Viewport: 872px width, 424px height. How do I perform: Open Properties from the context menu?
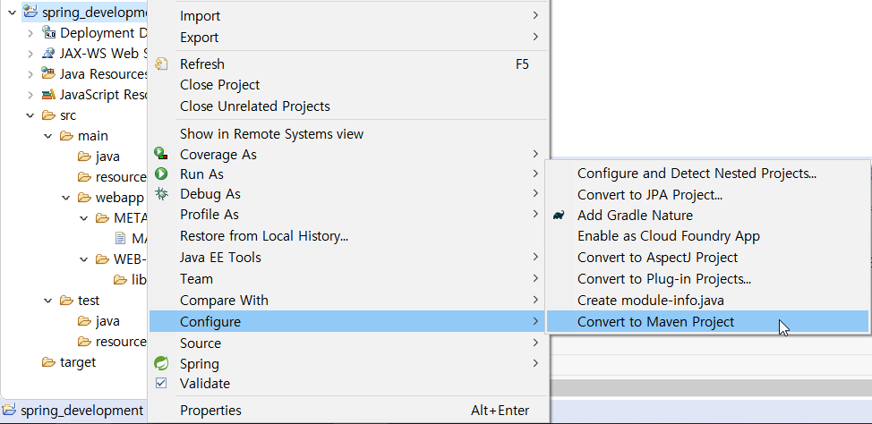[210, 411]
